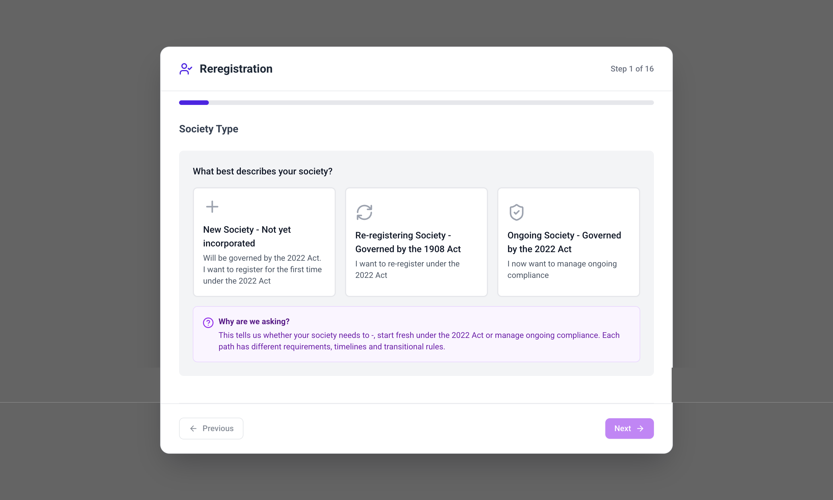Select "New Society - Not yet incorporated" option
833x500 pixels.
pos(264,242)
